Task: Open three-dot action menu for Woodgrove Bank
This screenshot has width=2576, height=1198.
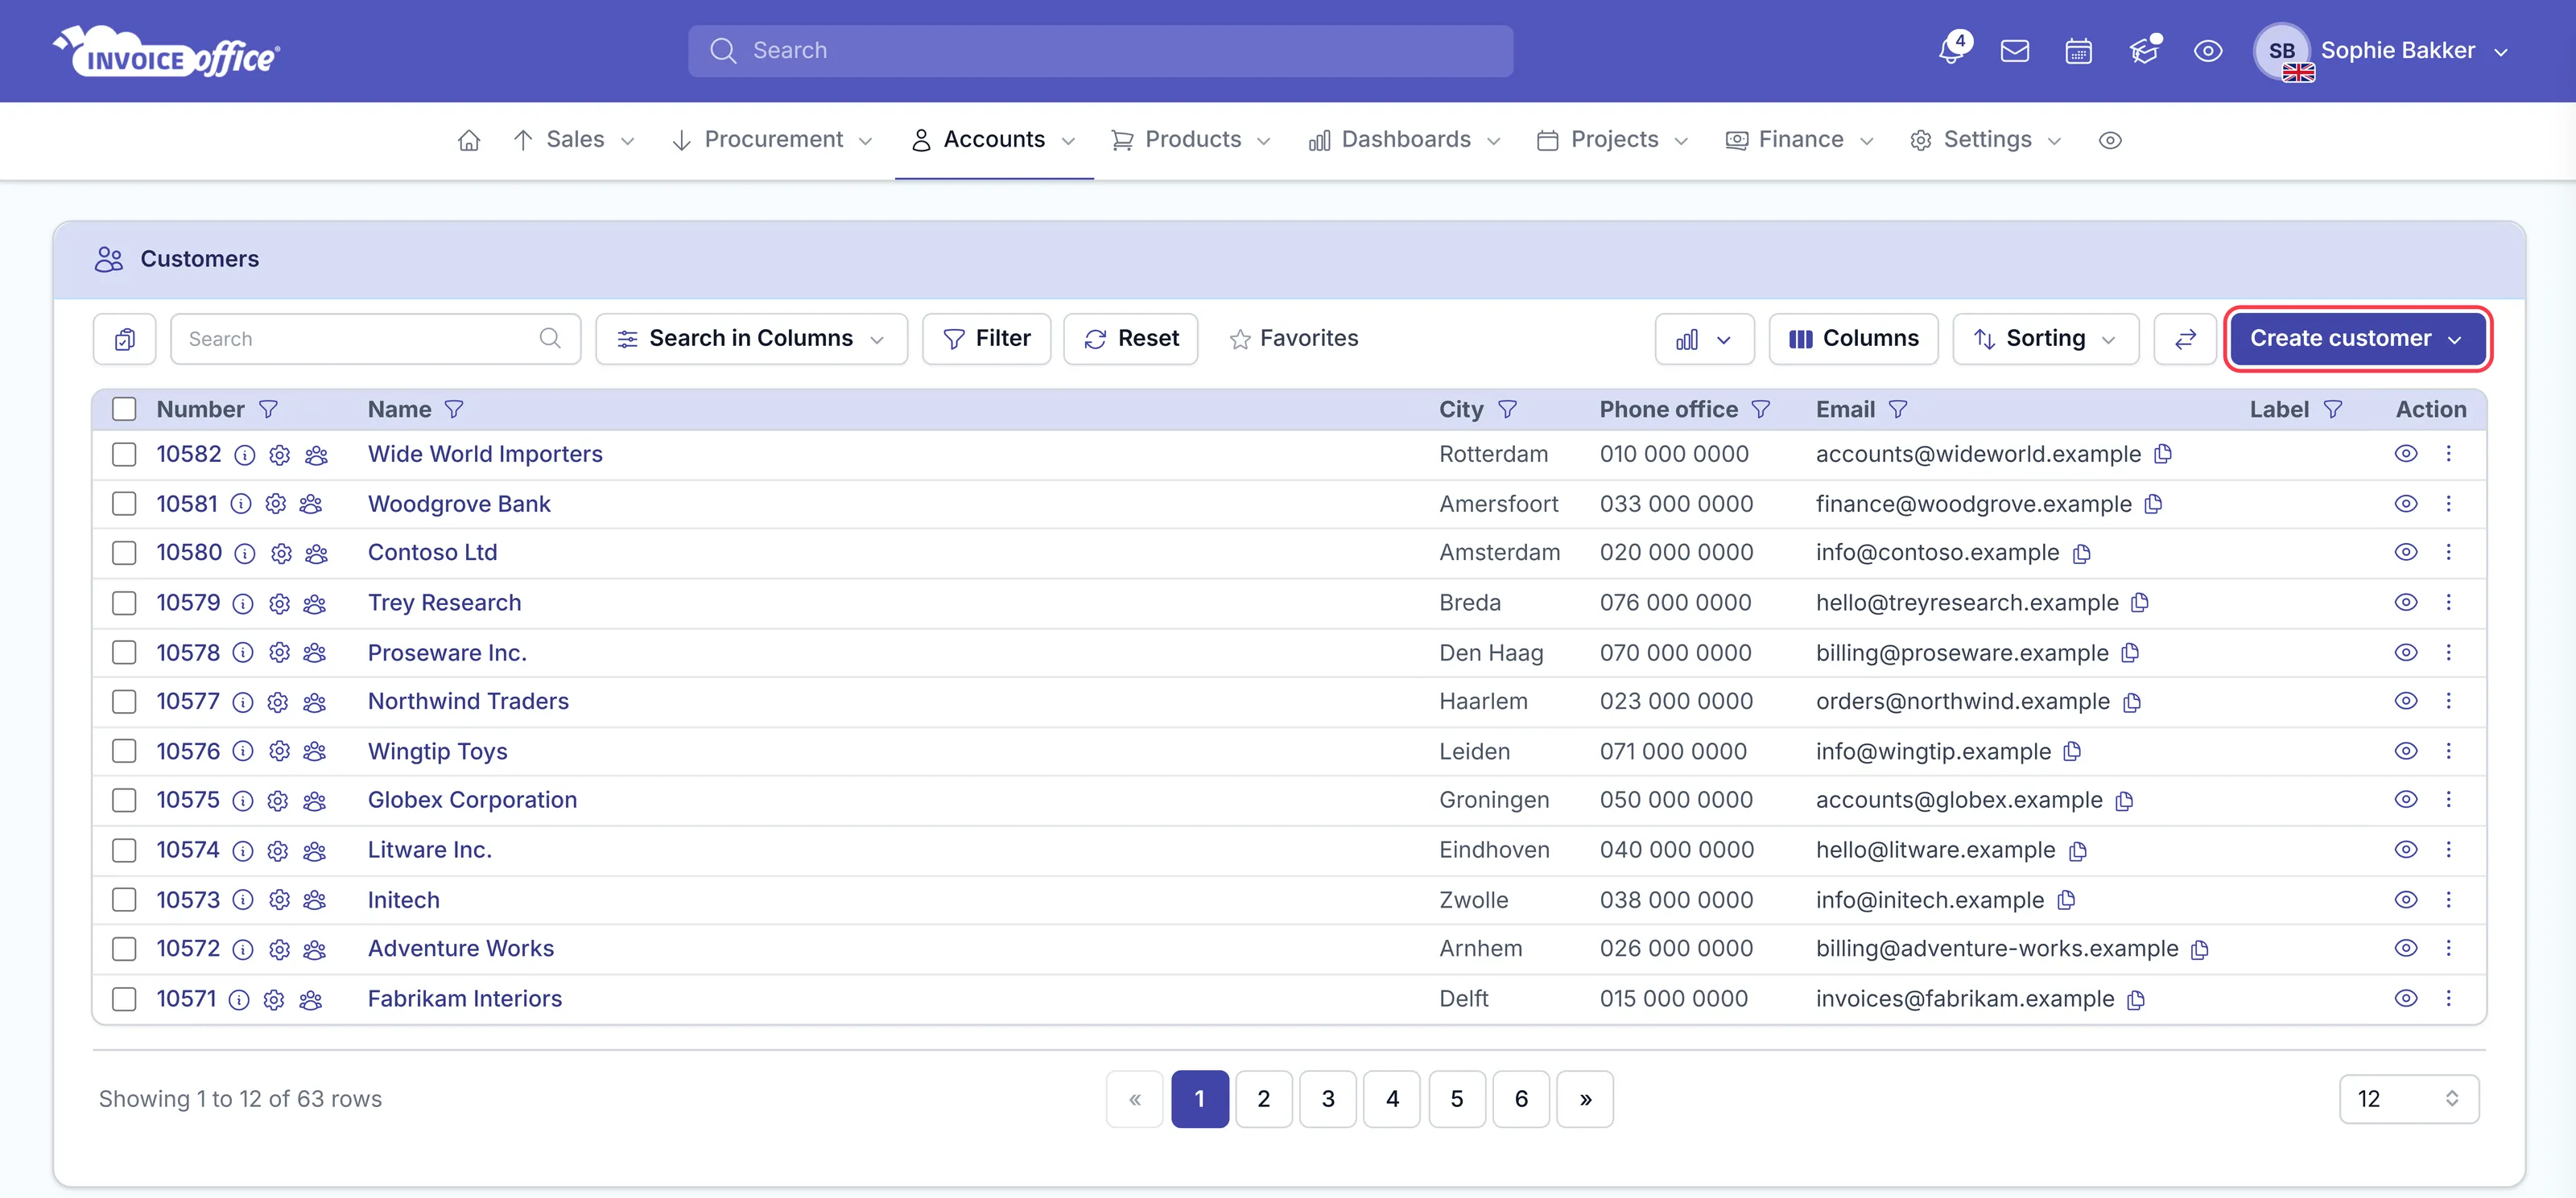Action: [2448, 504]
